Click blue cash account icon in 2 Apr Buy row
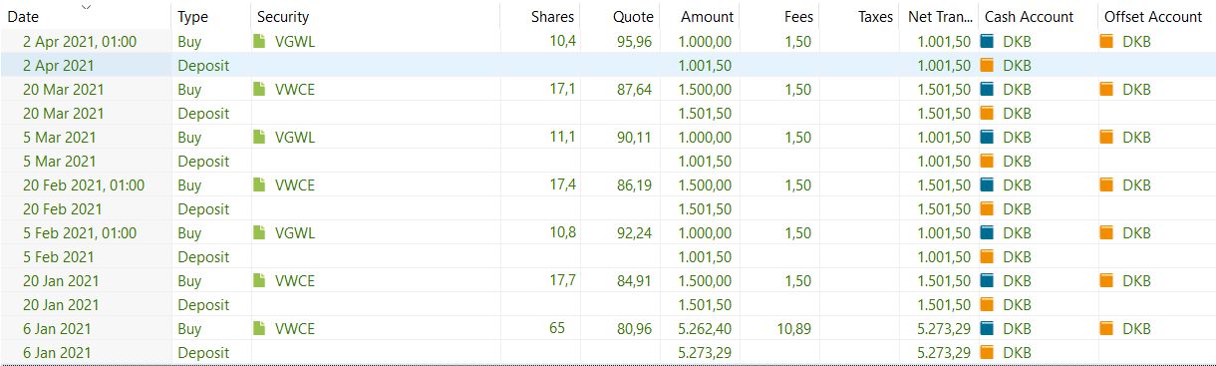1216x366 pixels. click(988, 41)
